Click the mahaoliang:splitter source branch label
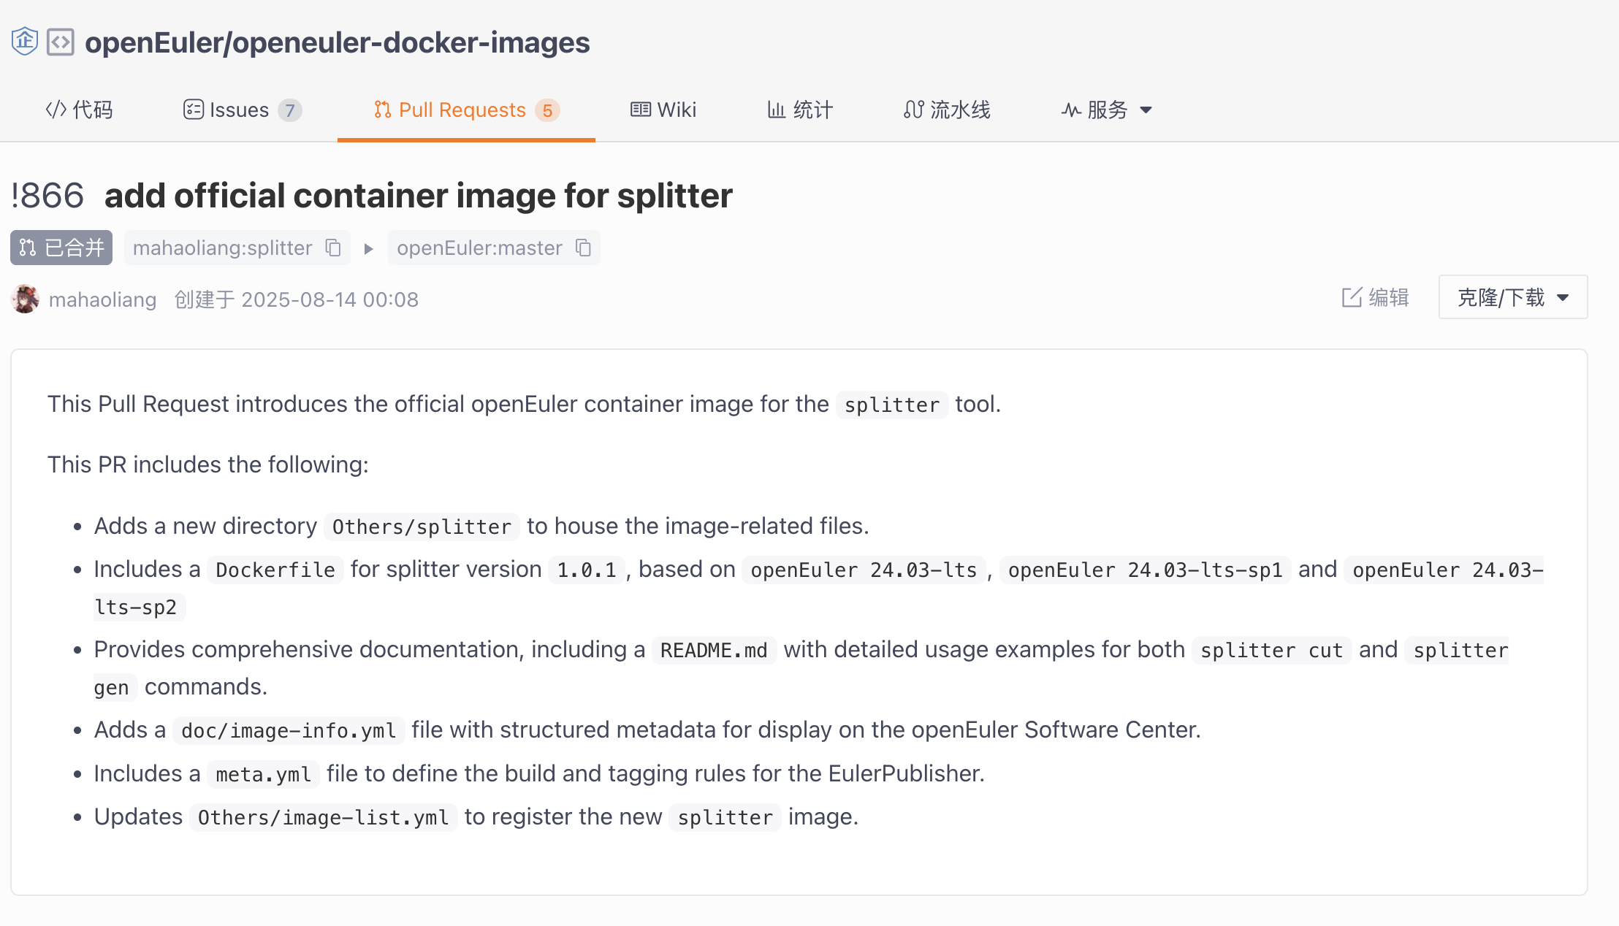Viewport: 1619px width, 926px height. pos(223,248)
